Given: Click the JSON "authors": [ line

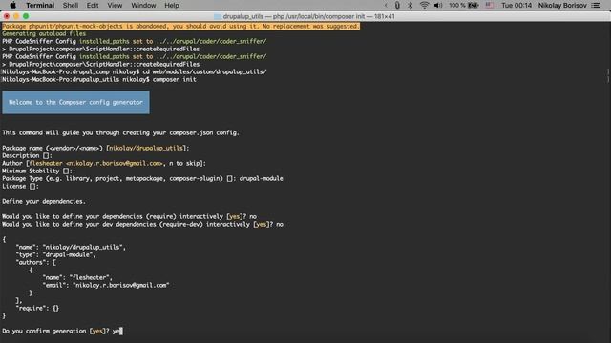Looking at the screenshot, I should pyautogui.click(x=36, y=263).
